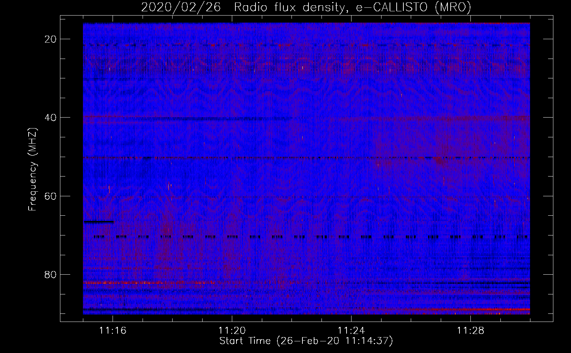Click the 'Start Time (26-Feb-20 11:14:37)' axis title
571x353 pixels.
[x=306, y=341]
